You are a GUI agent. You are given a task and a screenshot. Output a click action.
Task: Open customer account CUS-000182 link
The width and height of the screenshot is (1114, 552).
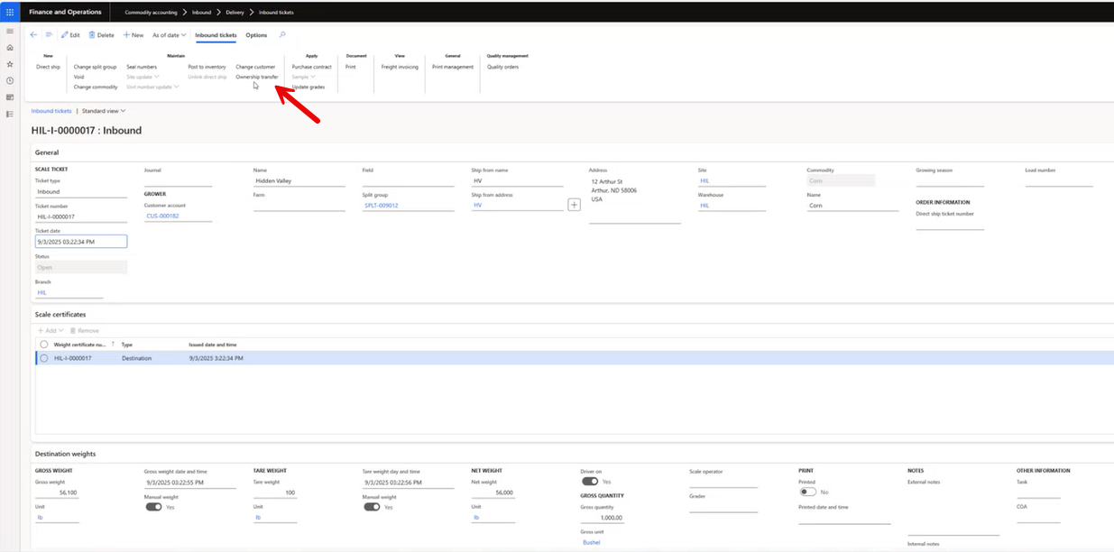pos(163,216)
